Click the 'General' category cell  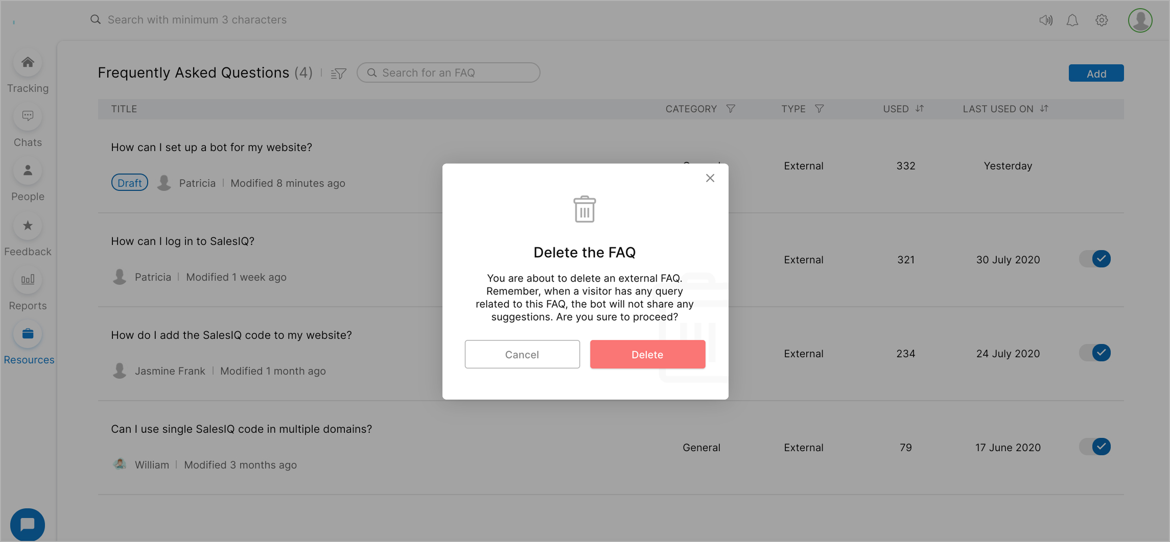[701, 448]
